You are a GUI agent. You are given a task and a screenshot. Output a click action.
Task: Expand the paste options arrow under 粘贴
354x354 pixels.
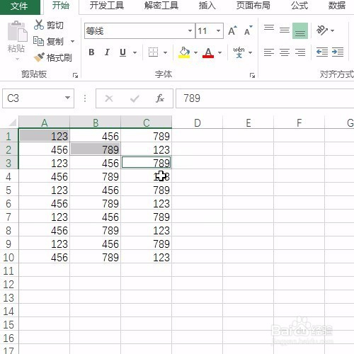click(x=17, y=59)
